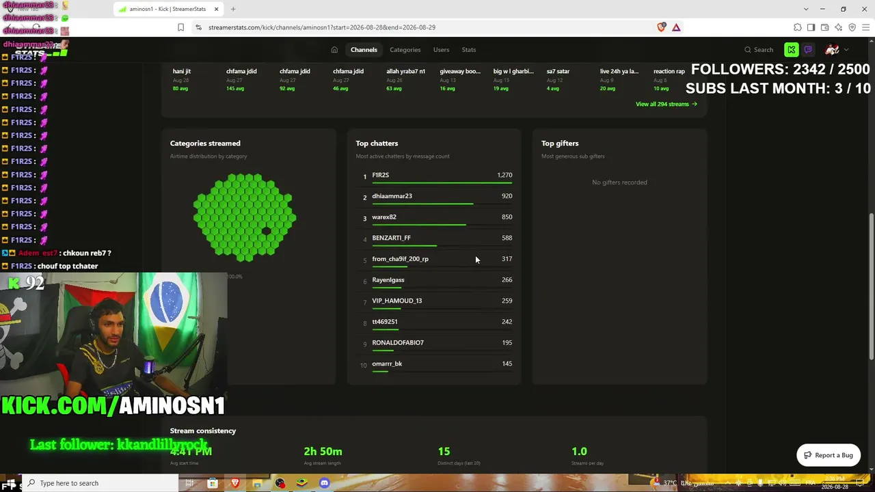Click View all 294 streams link
This screenshot has width=875, height=492.
coord(667,104)
